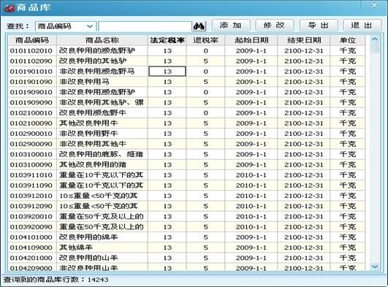Select code cell 0102900010
The height and width of the screenshot is (287, 388).
point(31,134)
